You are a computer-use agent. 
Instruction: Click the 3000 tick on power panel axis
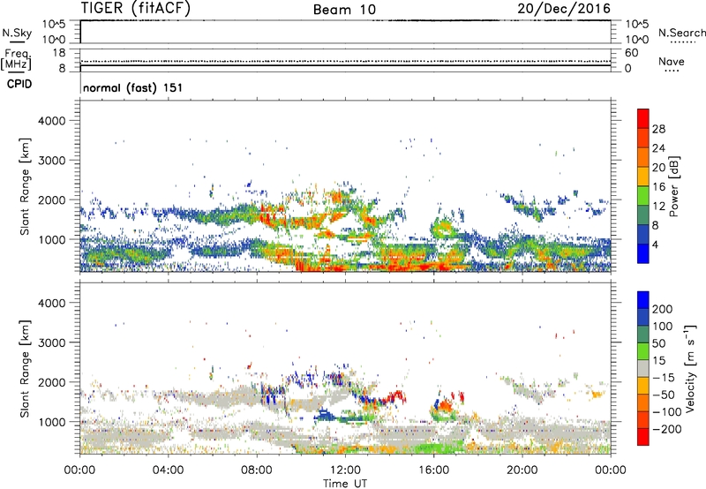click(51, 161)
